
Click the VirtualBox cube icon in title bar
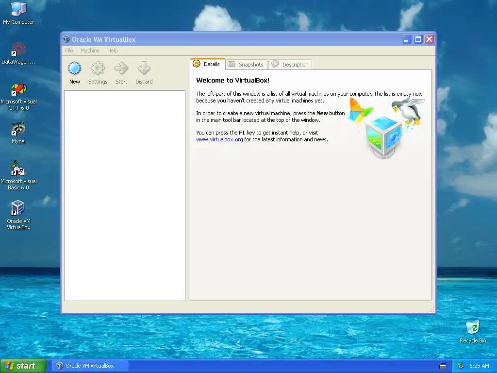pos(66,39)
